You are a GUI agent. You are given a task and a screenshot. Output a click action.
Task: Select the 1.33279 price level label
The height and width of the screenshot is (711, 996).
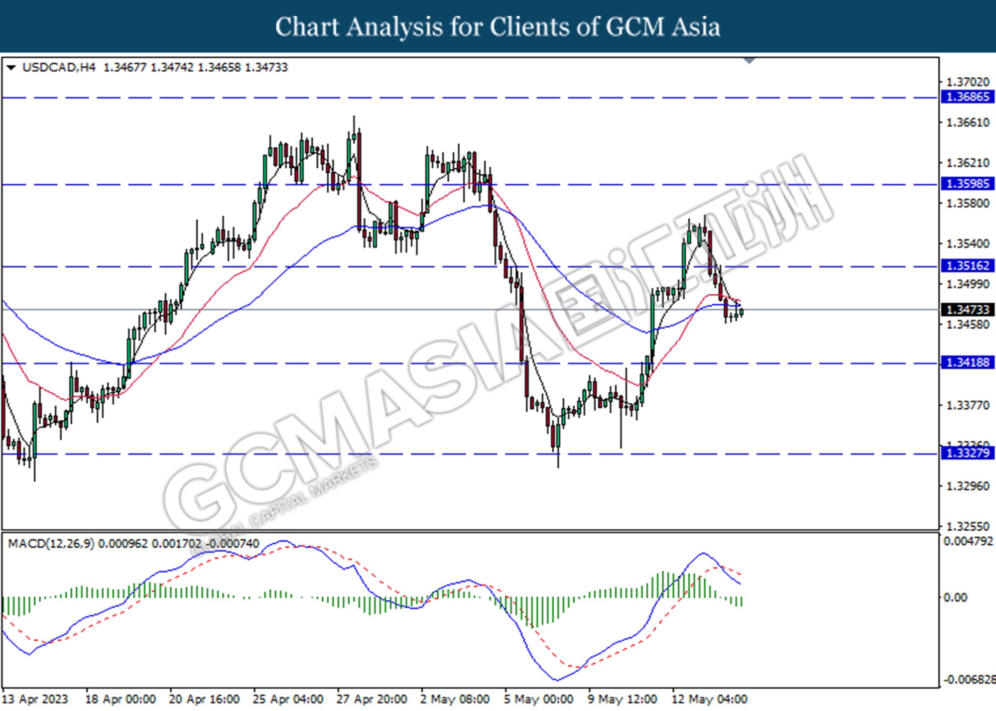pyautogui.click(x=967, y=453)
